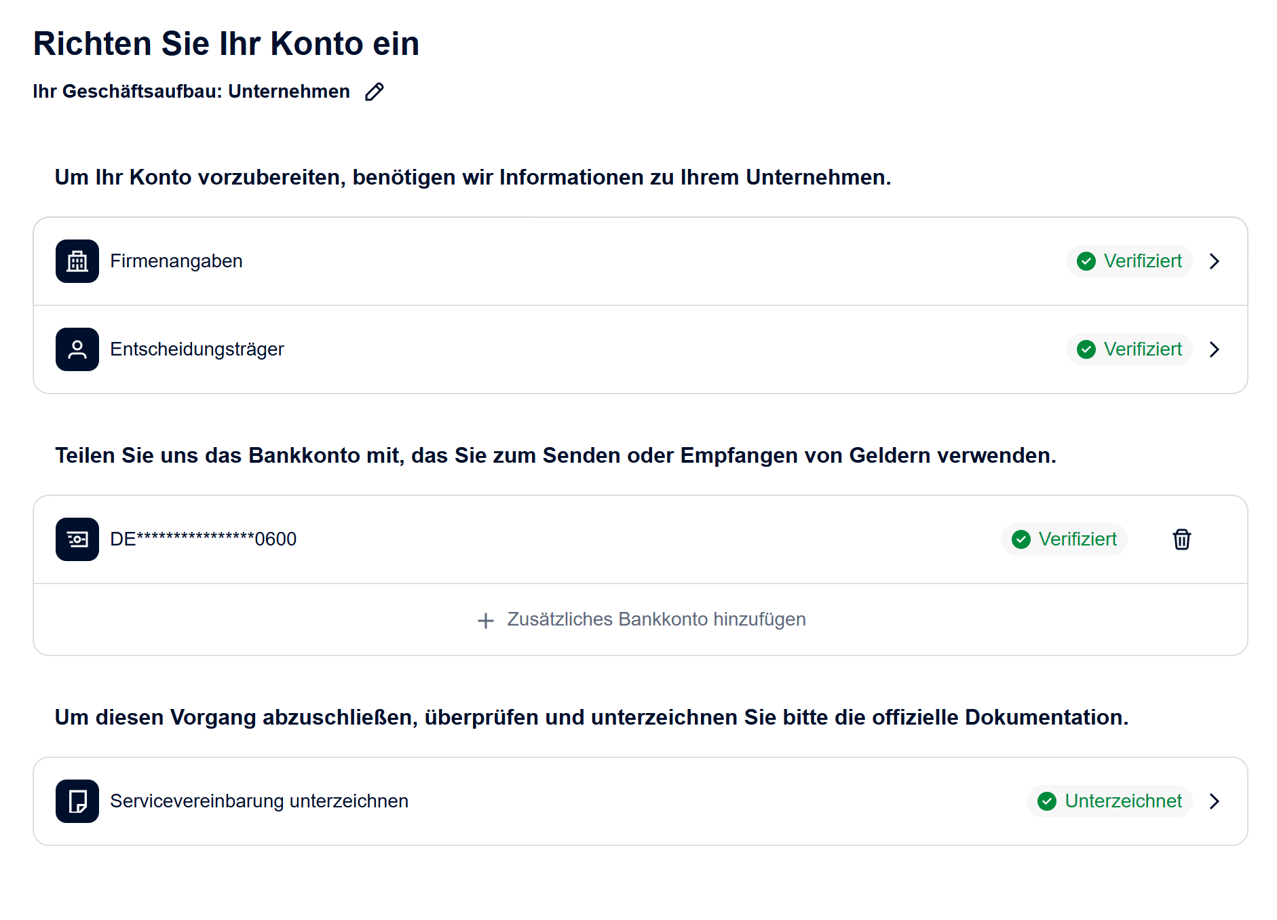1277x920 pixels.
Task: Expand Entscheidungsträger using its chevron arrow
Action: tap(1214, 349)
